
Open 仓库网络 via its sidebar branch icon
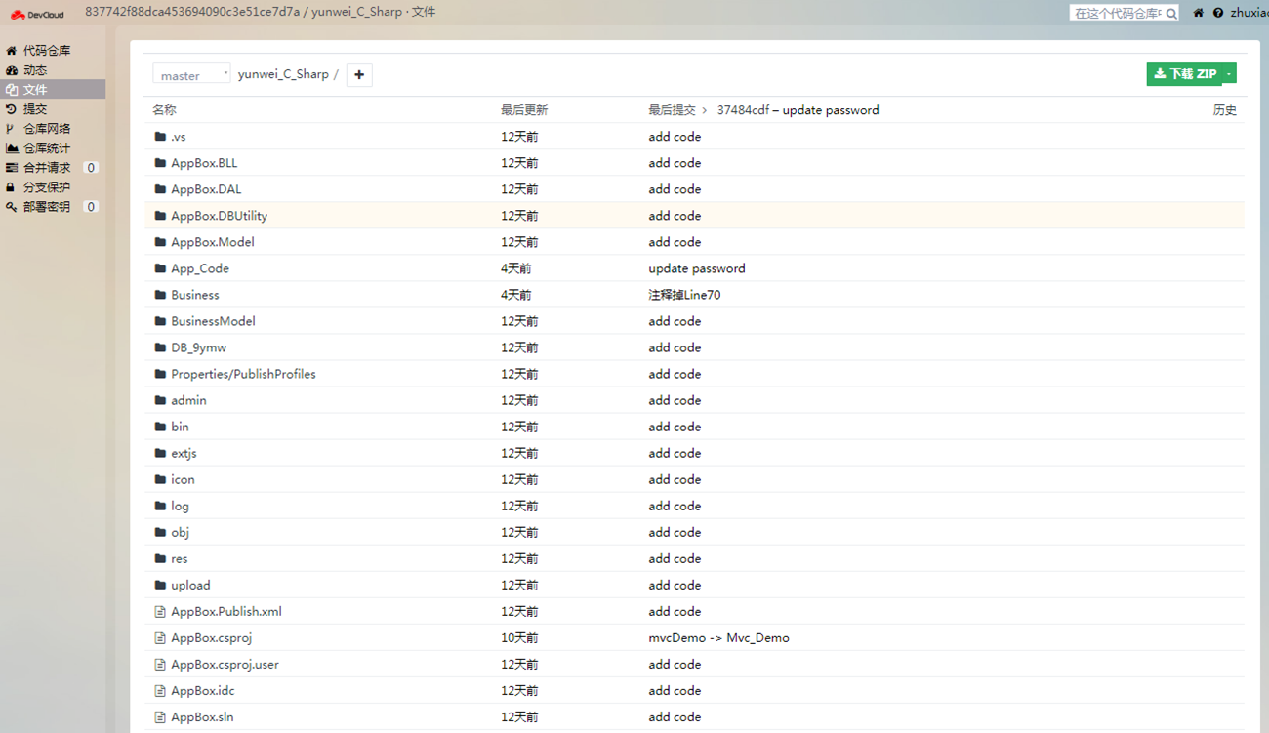(11, 129)
